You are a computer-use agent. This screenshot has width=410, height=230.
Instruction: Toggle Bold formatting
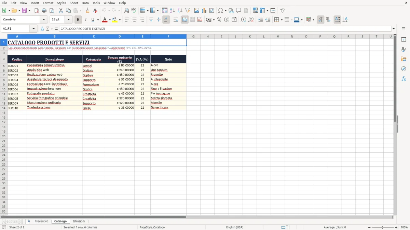coord(78,20)
